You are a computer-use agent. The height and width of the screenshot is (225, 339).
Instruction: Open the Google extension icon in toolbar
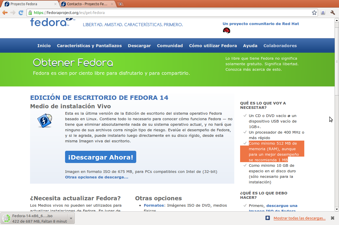coord(323,13)
